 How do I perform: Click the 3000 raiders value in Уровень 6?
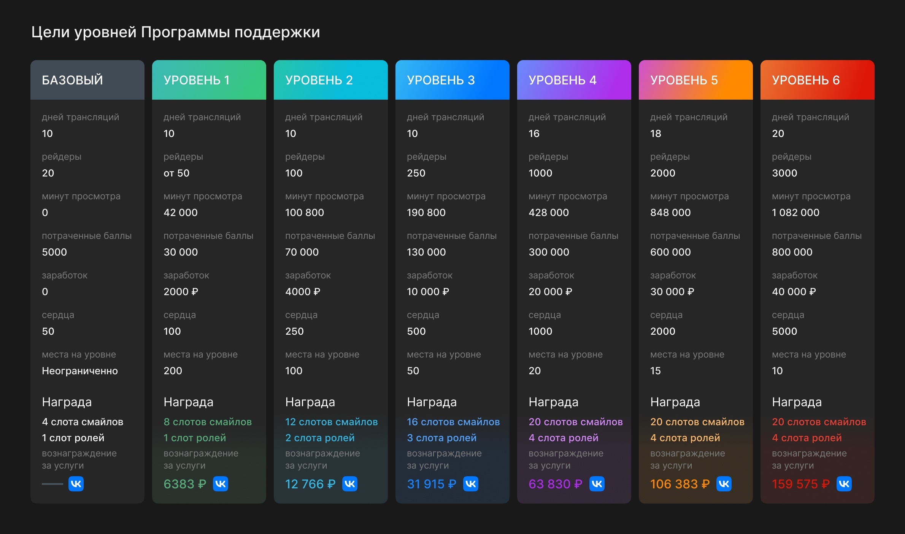[784, 173]
